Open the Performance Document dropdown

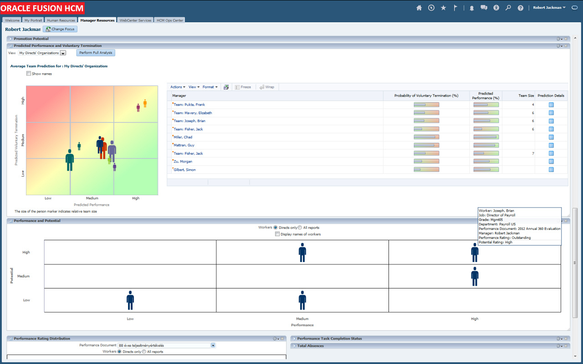tap(213, 345)
